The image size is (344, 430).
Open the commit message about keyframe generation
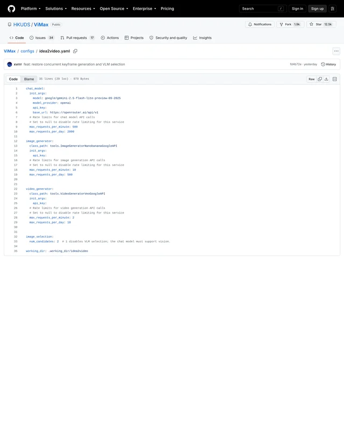point(74,64)
